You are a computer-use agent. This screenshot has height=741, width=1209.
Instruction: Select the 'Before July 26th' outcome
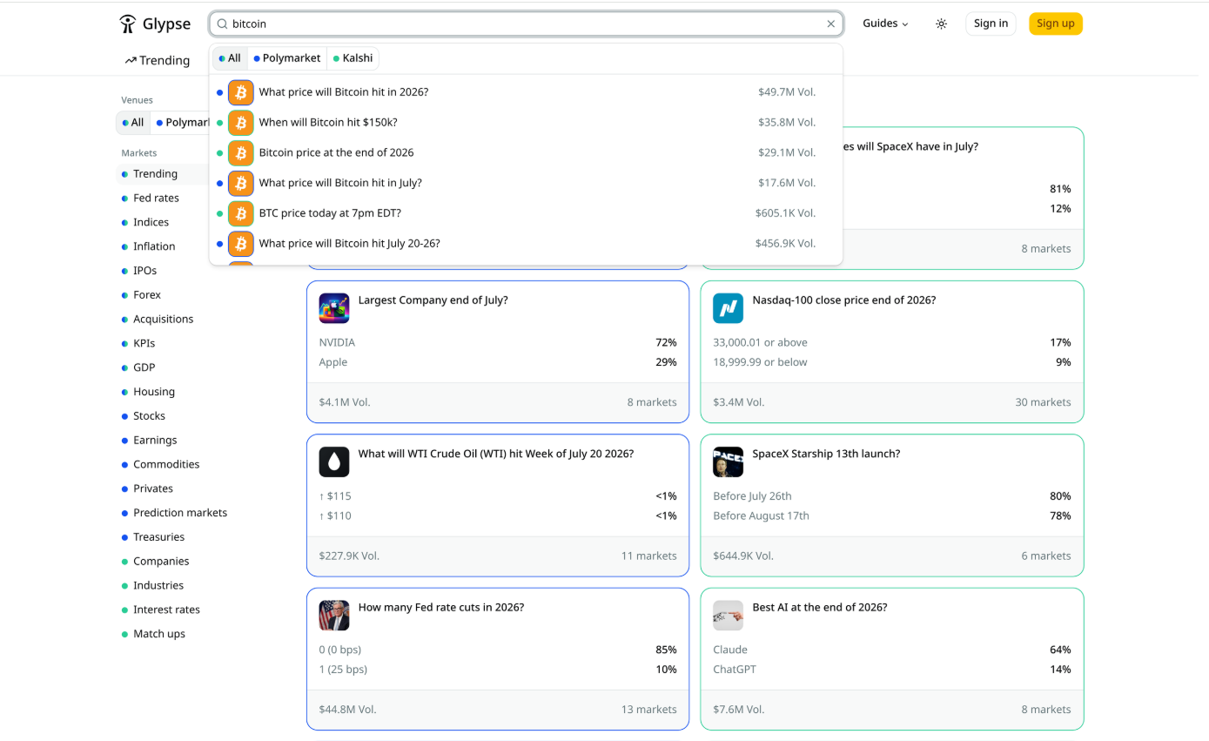coord(891,496)
